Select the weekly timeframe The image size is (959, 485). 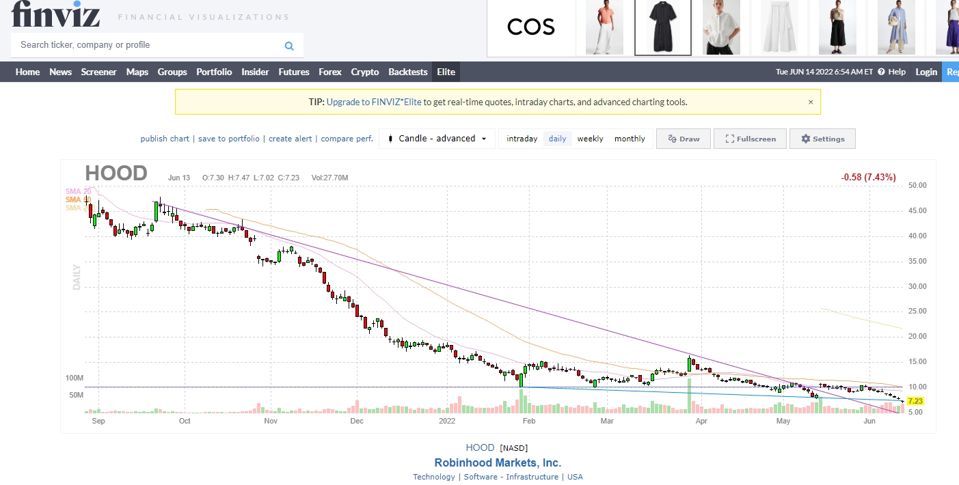pos(590,139)
